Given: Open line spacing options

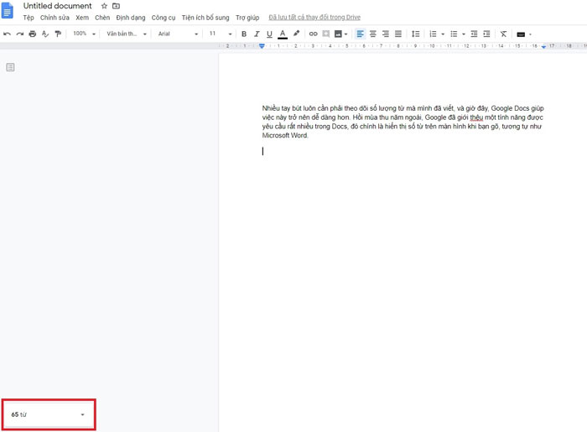Looking at the screenshot, I should point(416,34).
